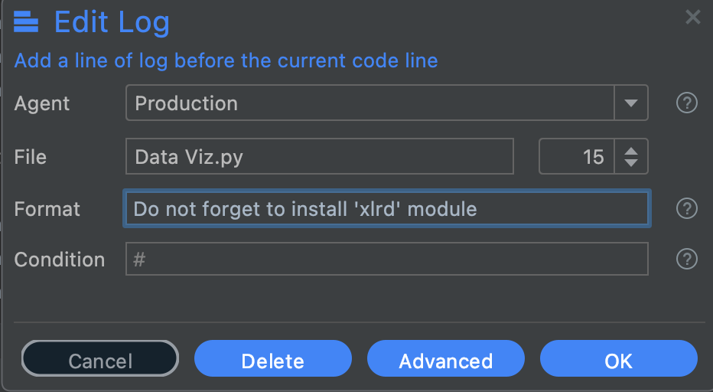
Task: Click into the Format text field
Action: [387, 208]
